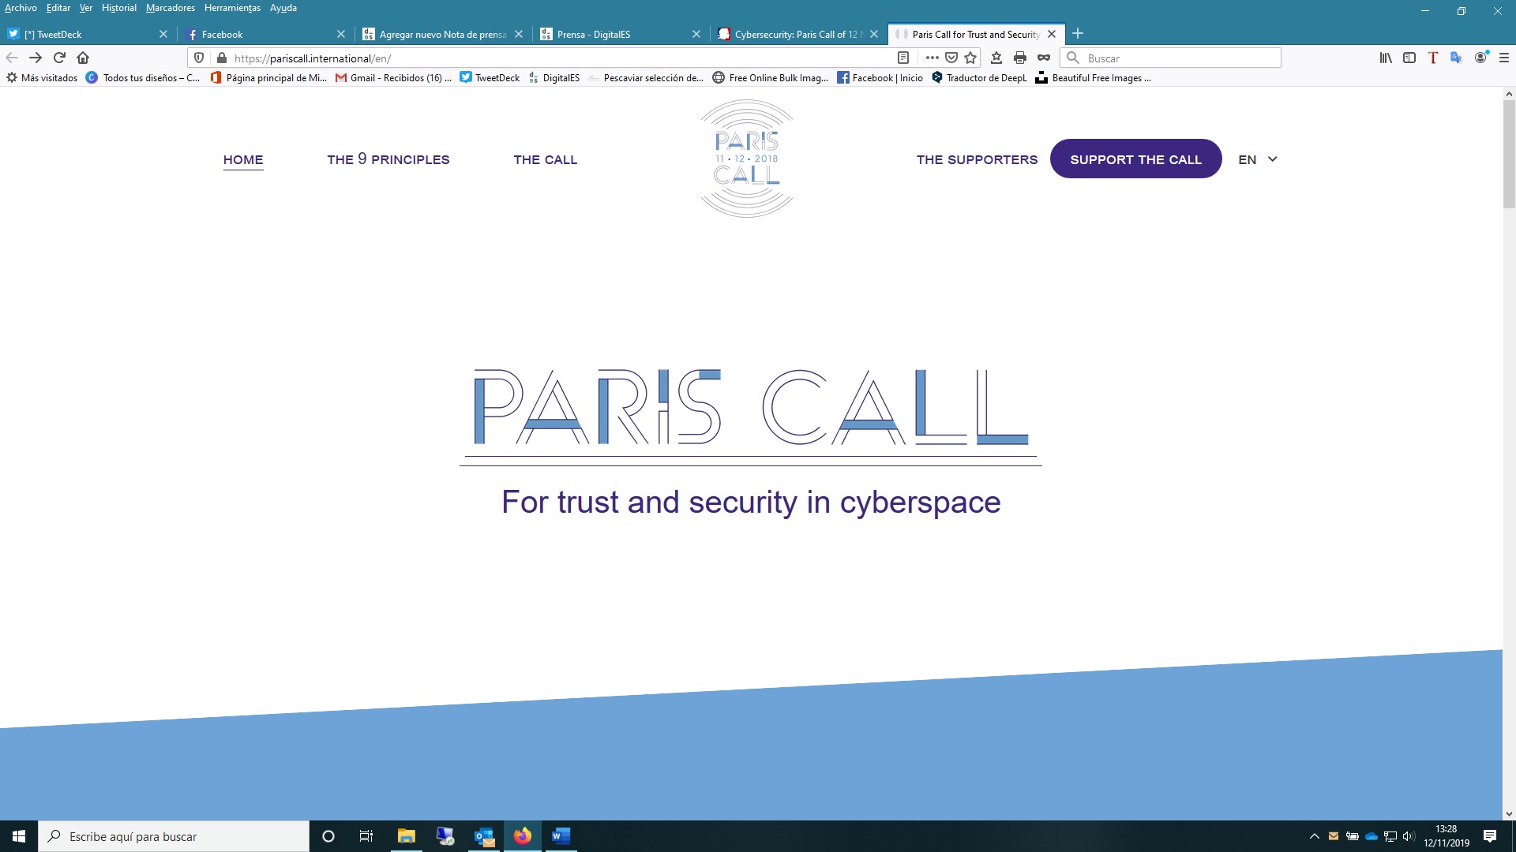1516x852 pixels.
Task: Show hidden system tray icons
Action: [1315, 836]
